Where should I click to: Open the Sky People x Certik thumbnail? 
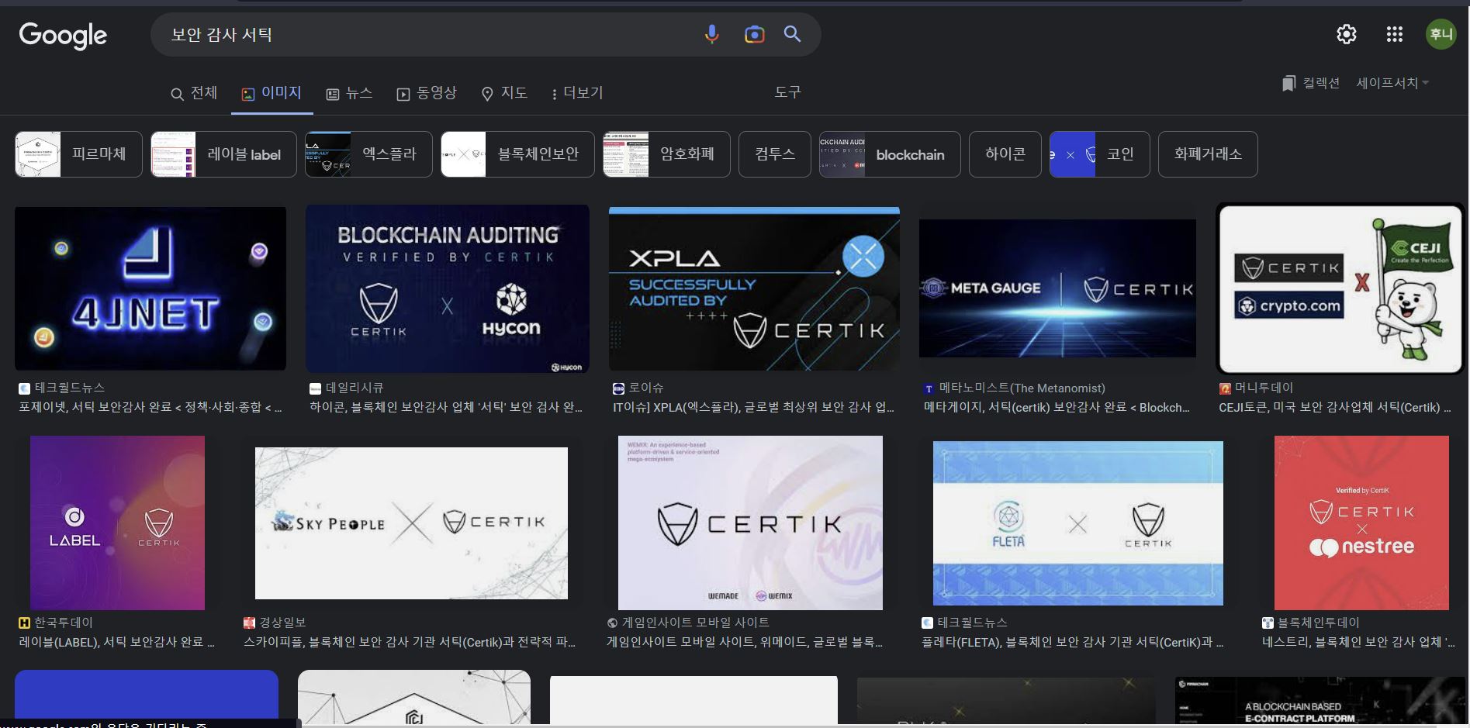click(x=411, y=523)
